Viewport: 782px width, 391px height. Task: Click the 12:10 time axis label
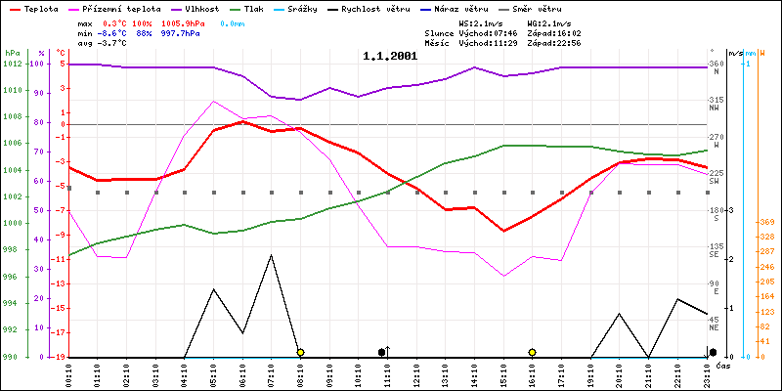click(x=417, y=373)
